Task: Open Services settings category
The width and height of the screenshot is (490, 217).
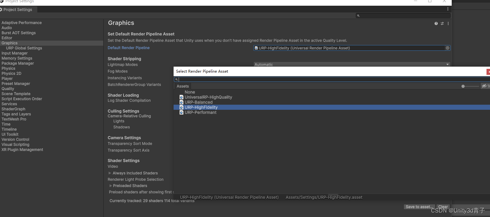Action: 9,104
